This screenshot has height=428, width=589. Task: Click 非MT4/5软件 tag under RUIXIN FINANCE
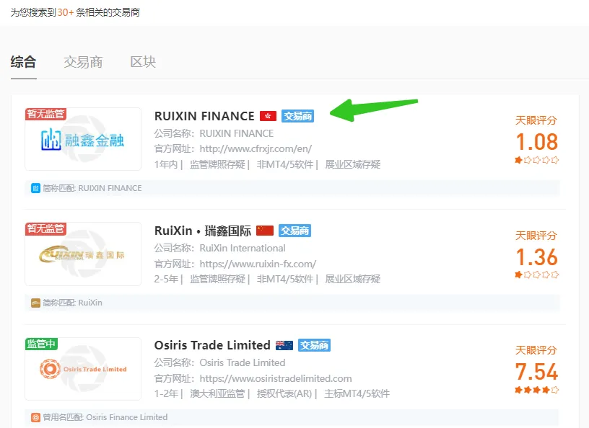click(284, 164)
